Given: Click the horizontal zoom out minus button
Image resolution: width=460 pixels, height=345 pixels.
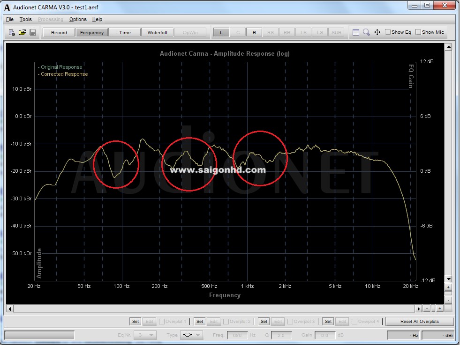Looking at the screenshot, I should [x=427, y=308].
